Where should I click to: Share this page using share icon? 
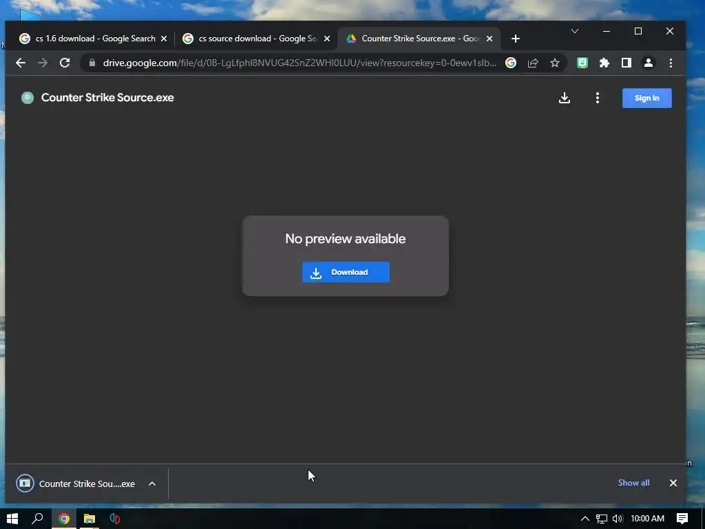click(x=533, y=63)
